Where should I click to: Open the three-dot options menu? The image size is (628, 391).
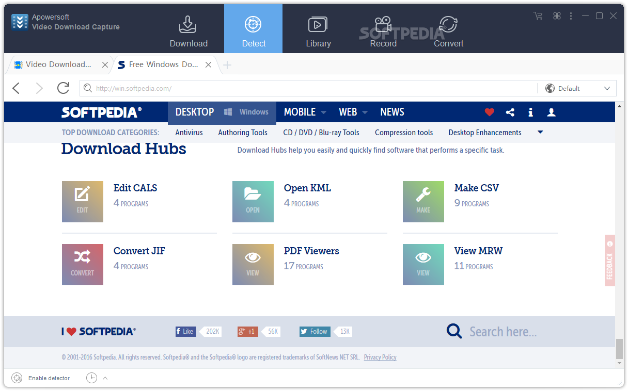[571, 16]
